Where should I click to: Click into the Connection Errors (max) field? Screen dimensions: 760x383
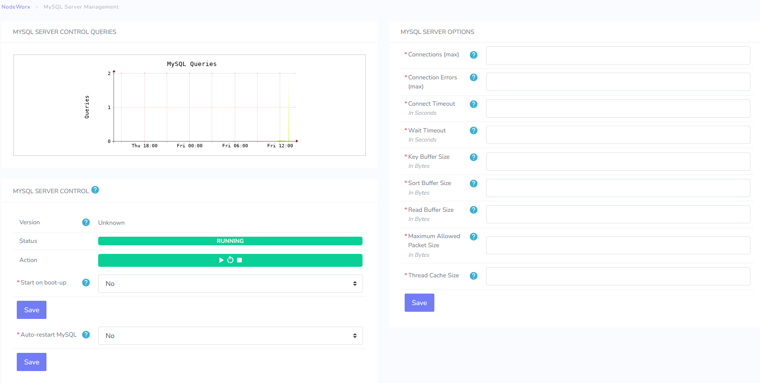click(618, 82)
